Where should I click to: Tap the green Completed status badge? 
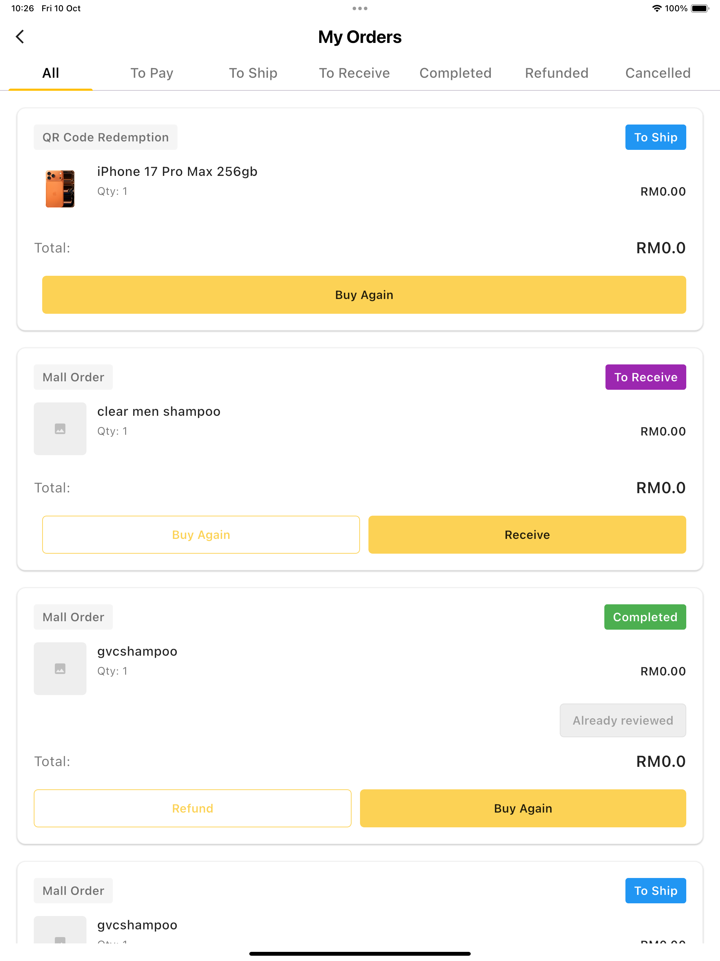click(x=645, y=617)
